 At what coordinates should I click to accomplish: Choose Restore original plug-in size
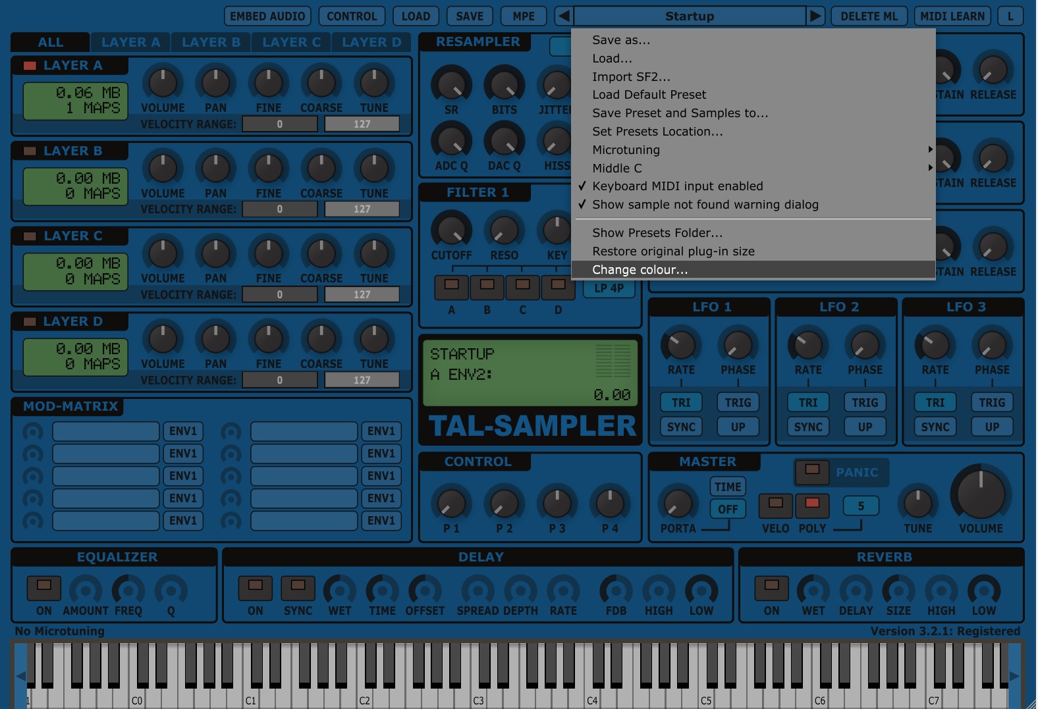tap(753, 251)
